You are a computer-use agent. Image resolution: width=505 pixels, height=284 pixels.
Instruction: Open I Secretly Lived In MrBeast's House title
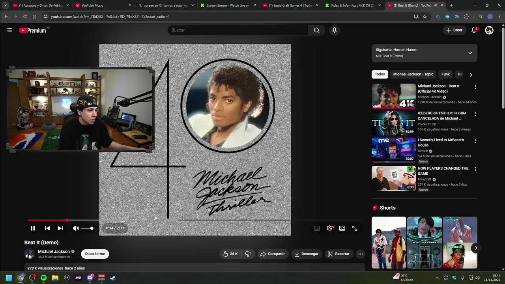click(441, 142)
